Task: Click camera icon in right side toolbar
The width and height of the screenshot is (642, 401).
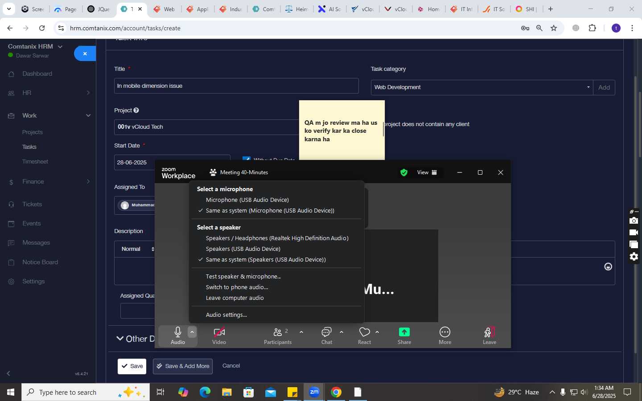Action: coord(634,221)
